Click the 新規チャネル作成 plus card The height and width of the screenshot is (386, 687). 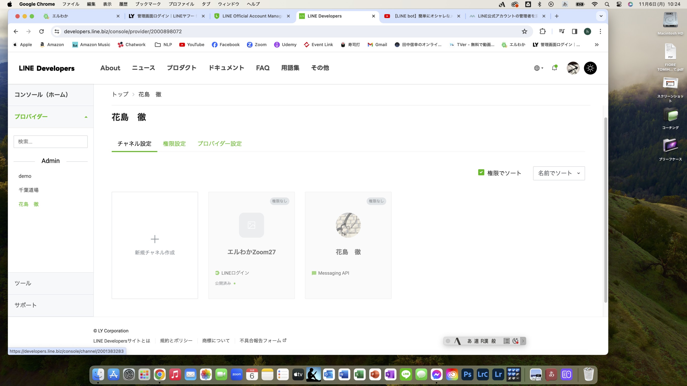point(155,245)
